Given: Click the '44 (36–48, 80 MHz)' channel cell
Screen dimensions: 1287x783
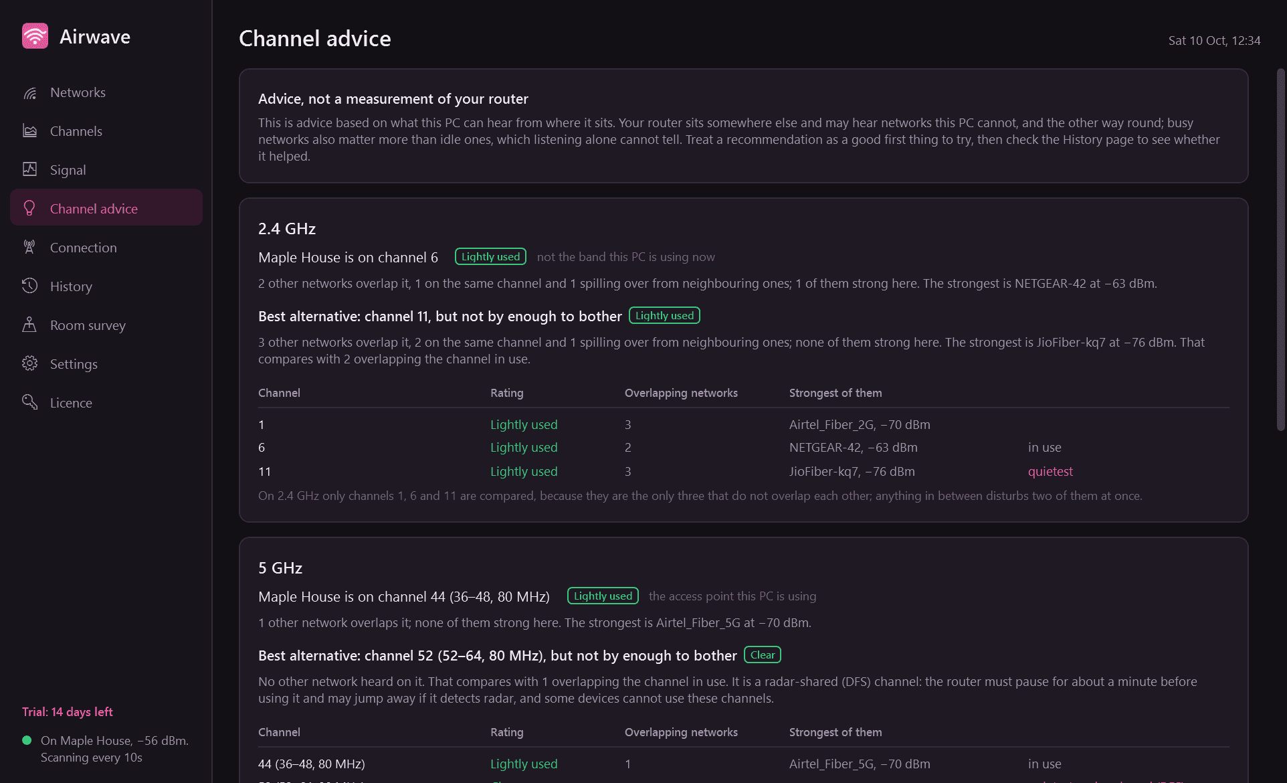Looking at the screenshot, I should pyautogui.click(x=312, y=764).
